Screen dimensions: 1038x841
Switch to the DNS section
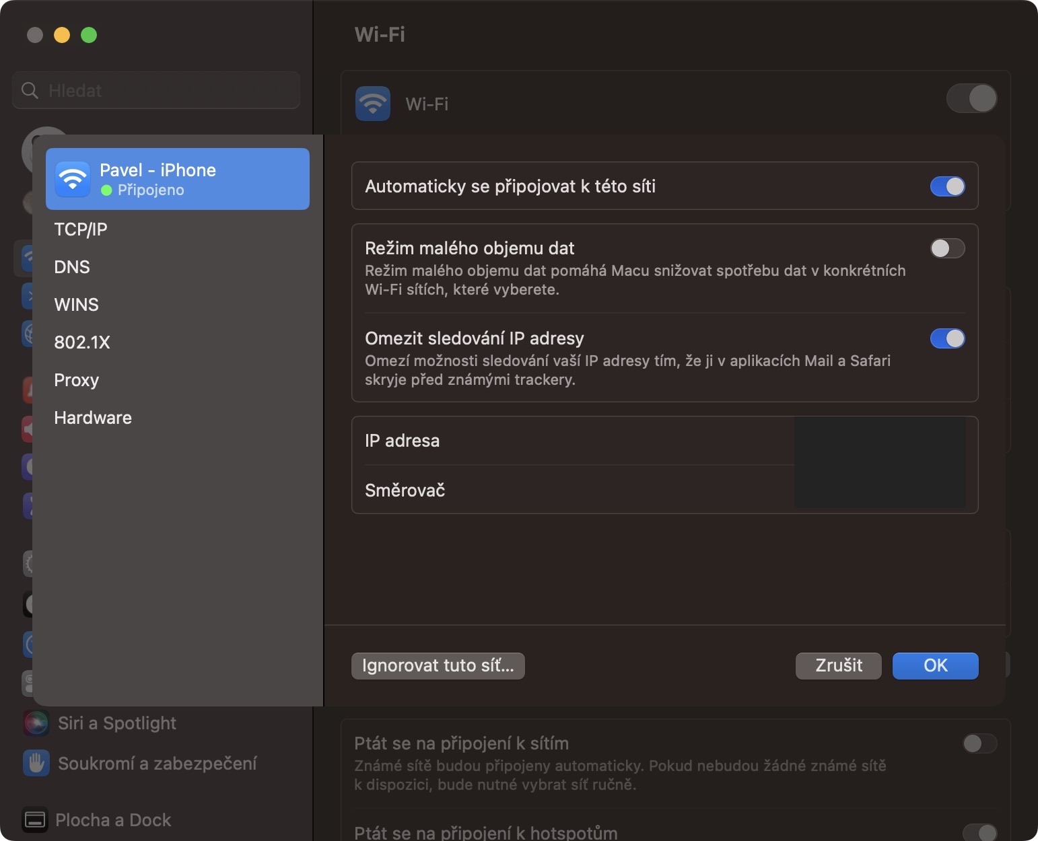tap(72, 267)
